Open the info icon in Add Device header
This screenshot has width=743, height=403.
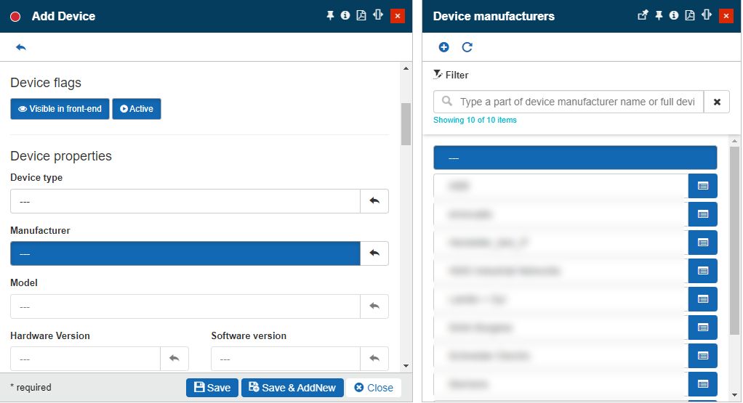(x=345, y=15)
